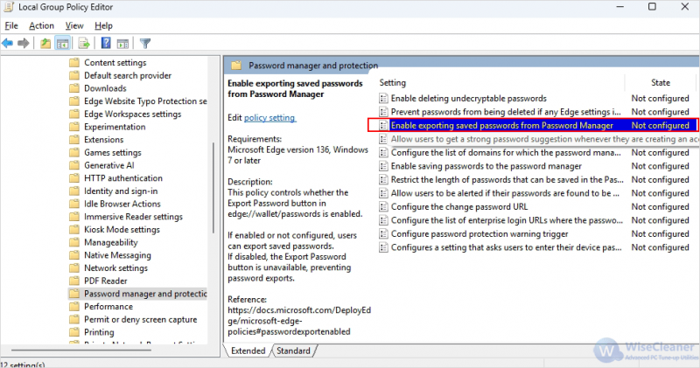Select Games settings in tree
This screenshot has height=368, width=700.
pos(113,153)
